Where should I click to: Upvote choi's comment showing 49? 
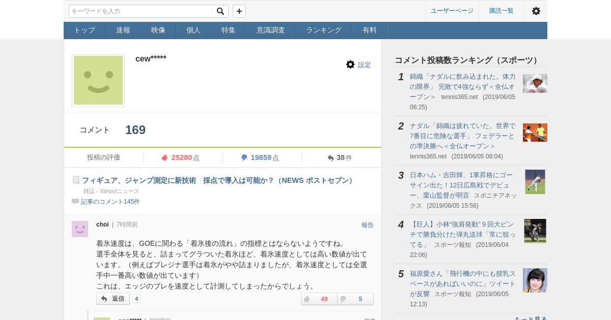tap(319, 299)
